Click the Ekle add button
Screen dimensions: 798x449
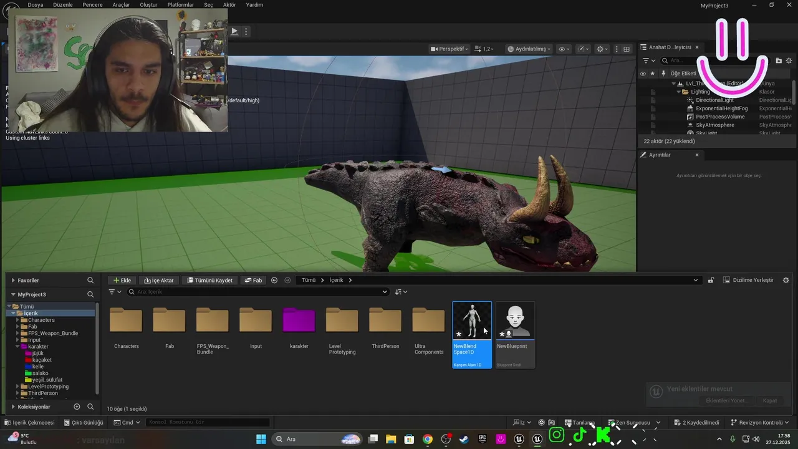pos(122,281)
